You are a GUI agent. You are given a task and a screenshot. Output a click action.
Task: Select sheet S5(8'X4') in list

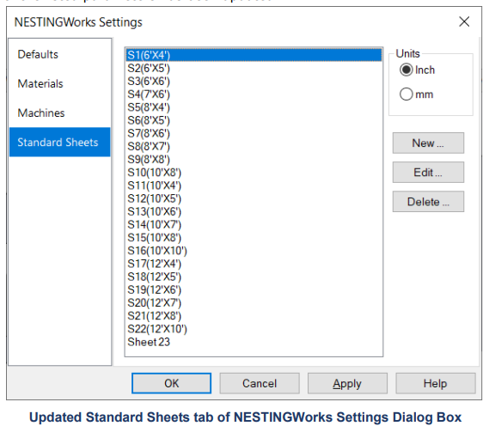(x=254, y=107)
